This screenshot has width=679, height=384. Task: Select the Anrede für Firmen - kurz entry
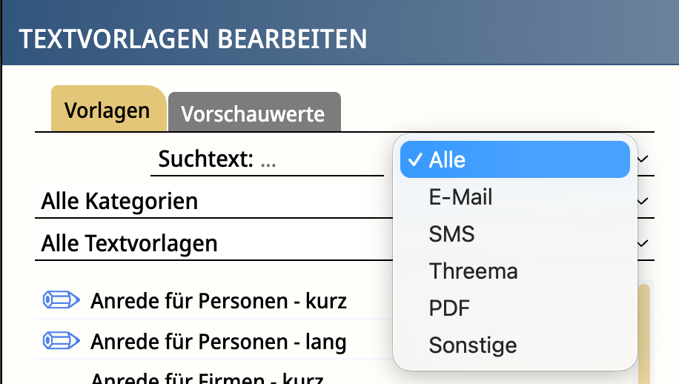pyautogui.click(x=207, y=378)
